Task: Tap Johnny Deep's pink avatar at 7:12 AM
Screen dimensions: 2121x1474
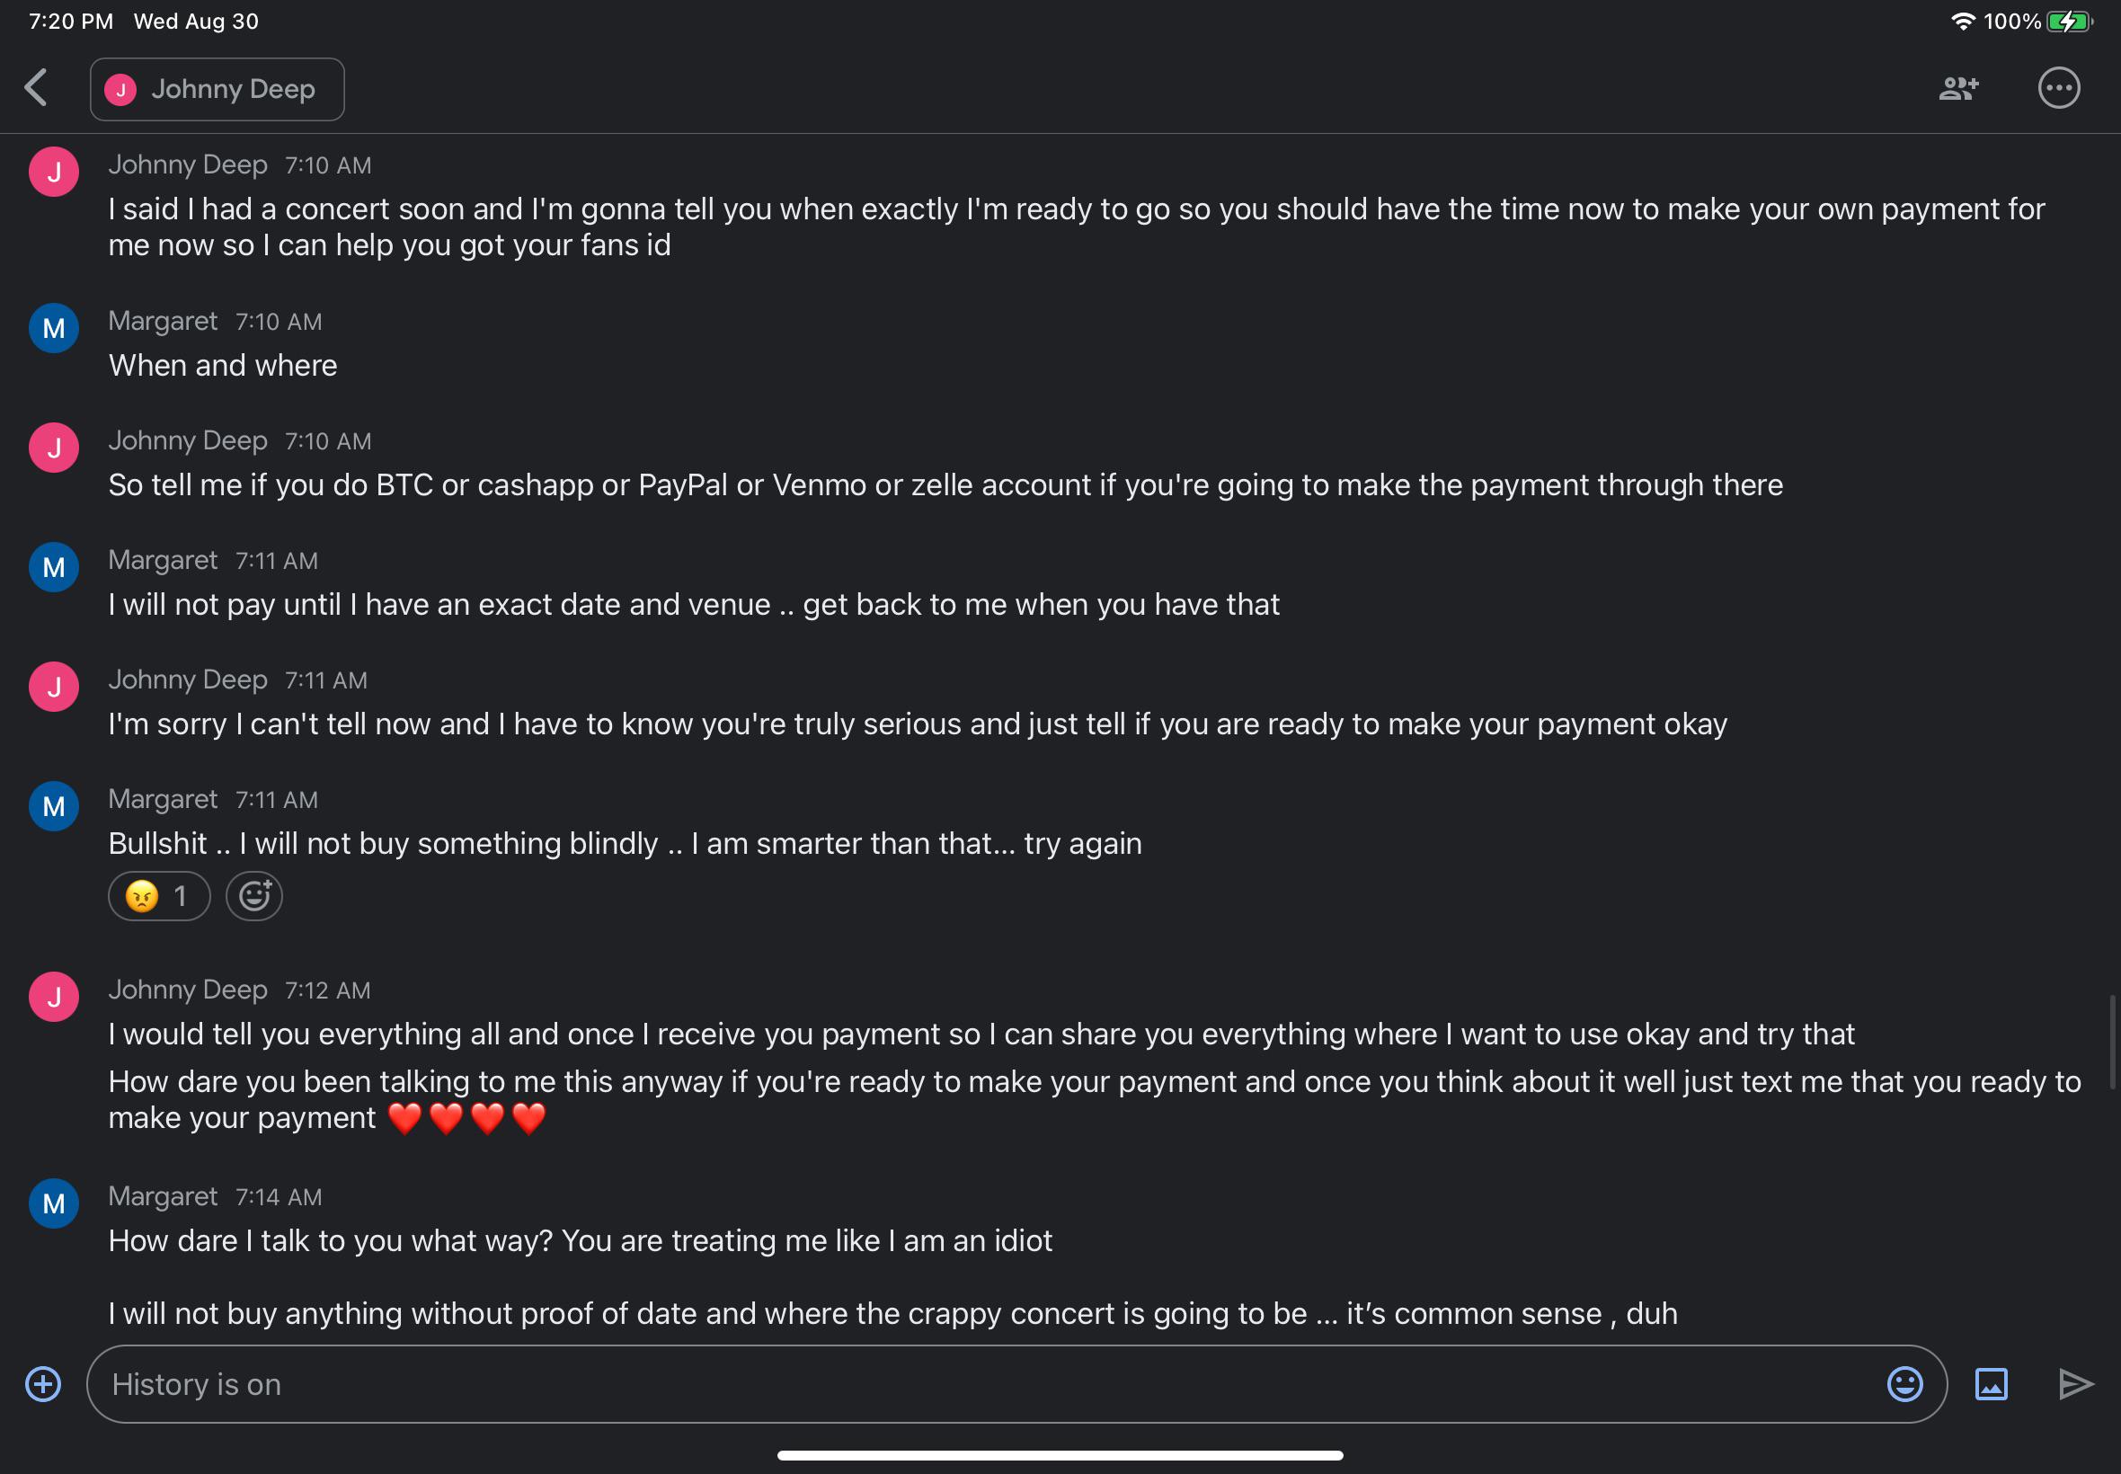Action: tap(54, 997)
